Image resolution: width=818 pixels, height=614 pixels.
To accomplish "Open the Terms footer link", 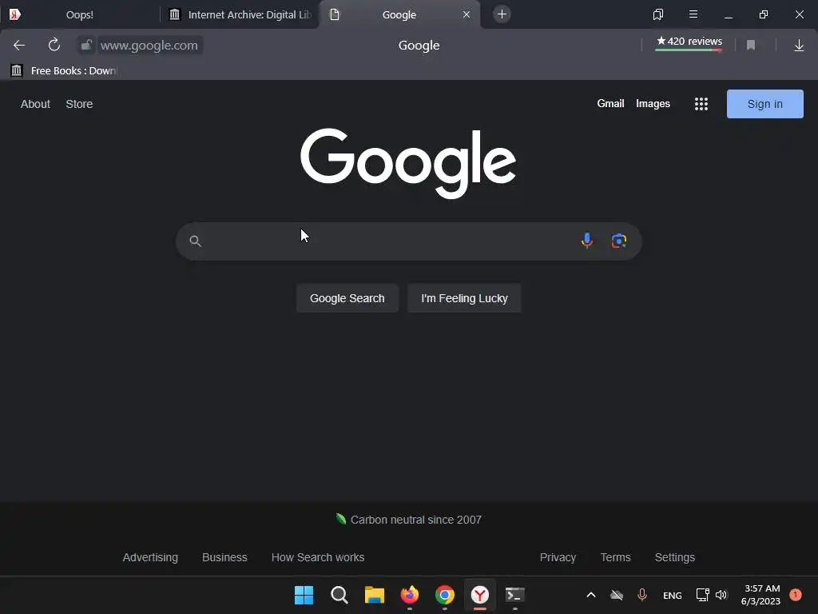I will [616, 557].
